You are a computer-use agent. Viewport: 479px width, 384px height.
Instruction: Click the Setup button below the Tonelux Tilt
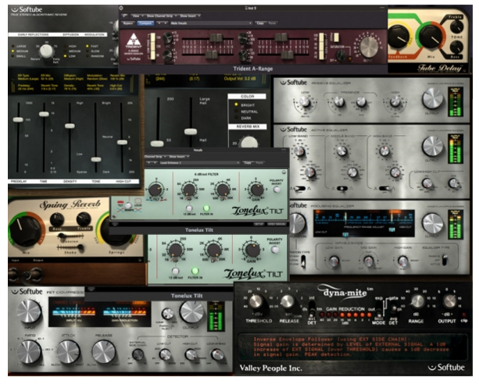(259, 224)
